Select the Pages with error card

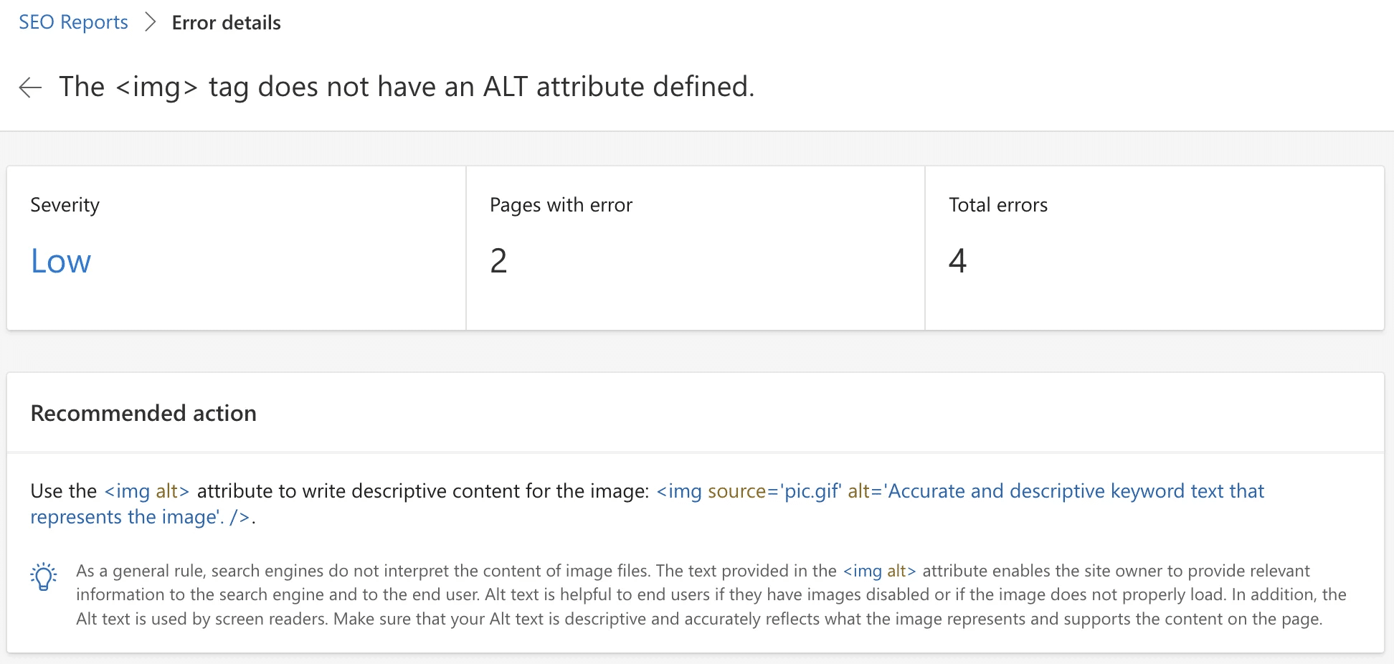696,248
